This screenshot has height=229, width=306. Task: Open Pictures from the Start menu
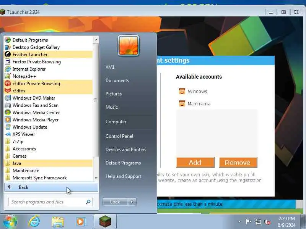pyautogui.click(x=114, y=94)
